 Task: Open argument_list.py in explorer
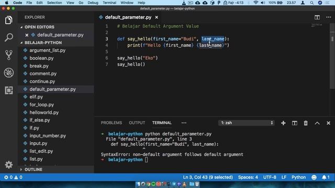(x=48, y=51)
